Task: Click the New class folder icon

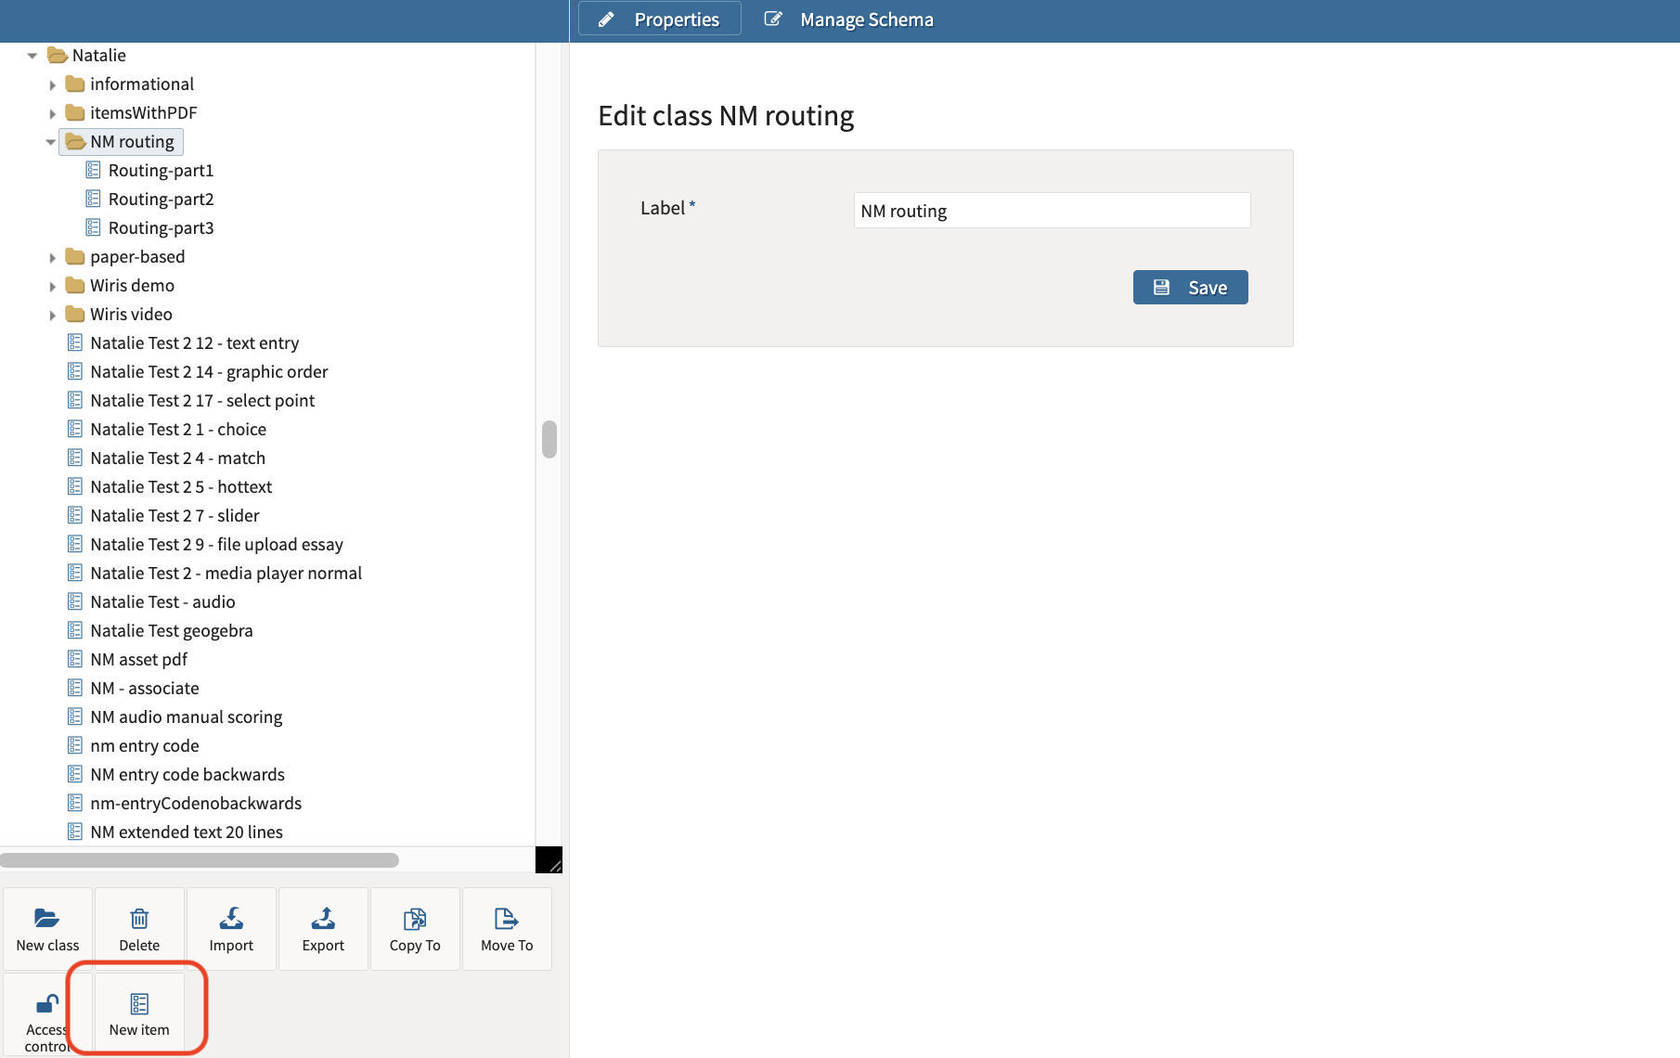Action: tap(46, 919)
